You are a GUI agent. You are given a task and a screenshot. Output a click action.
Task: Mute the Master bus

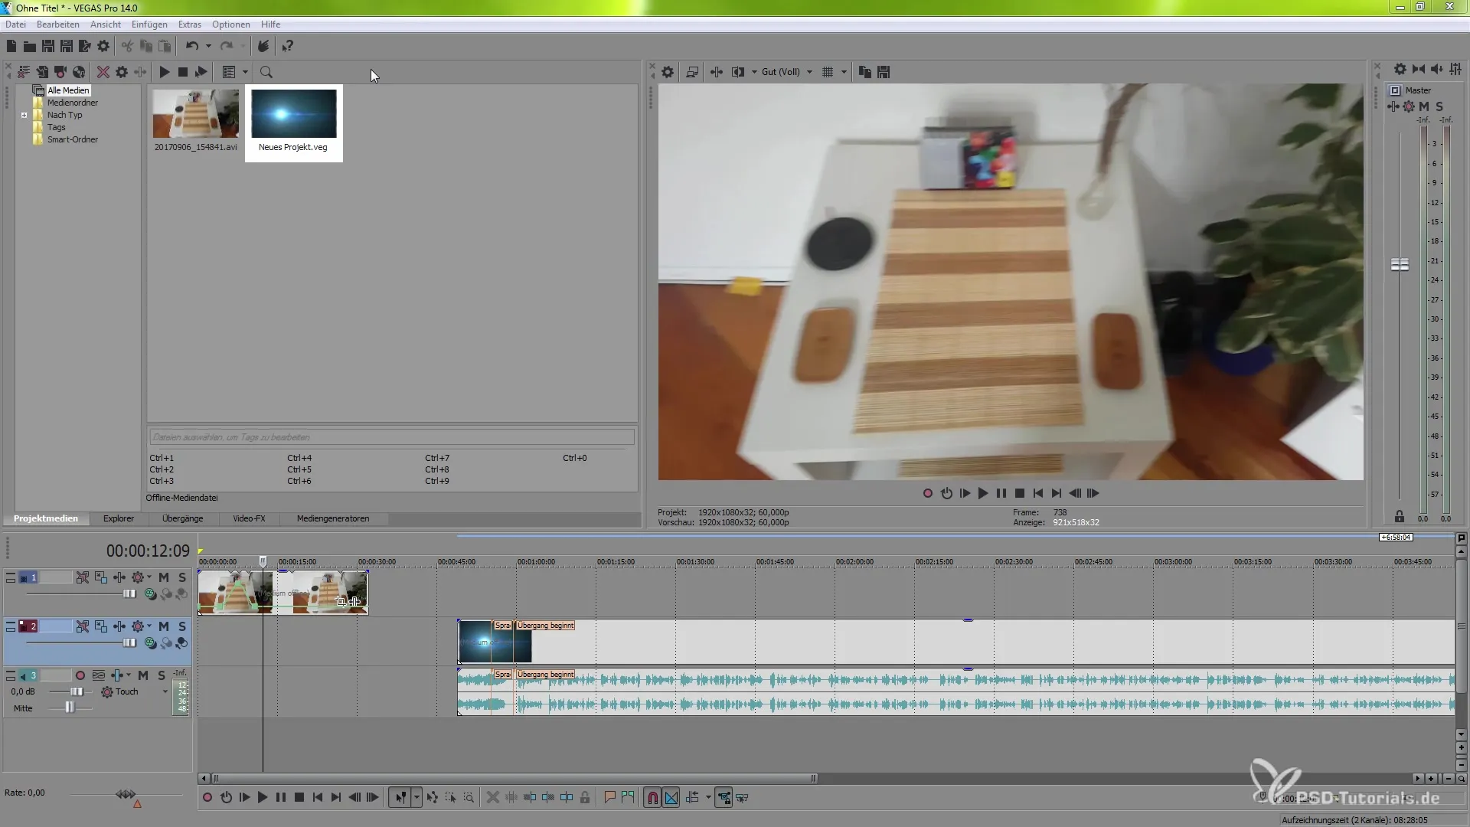1424,106
